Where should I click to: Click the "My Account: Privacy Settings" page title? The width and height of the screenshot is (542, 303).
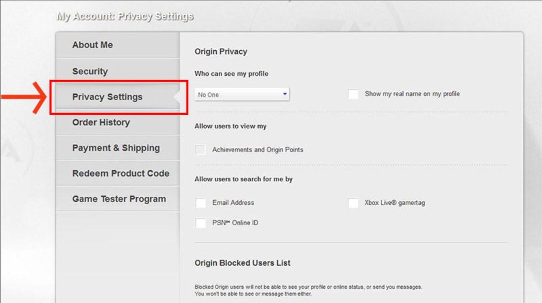[x=125, y=17]
